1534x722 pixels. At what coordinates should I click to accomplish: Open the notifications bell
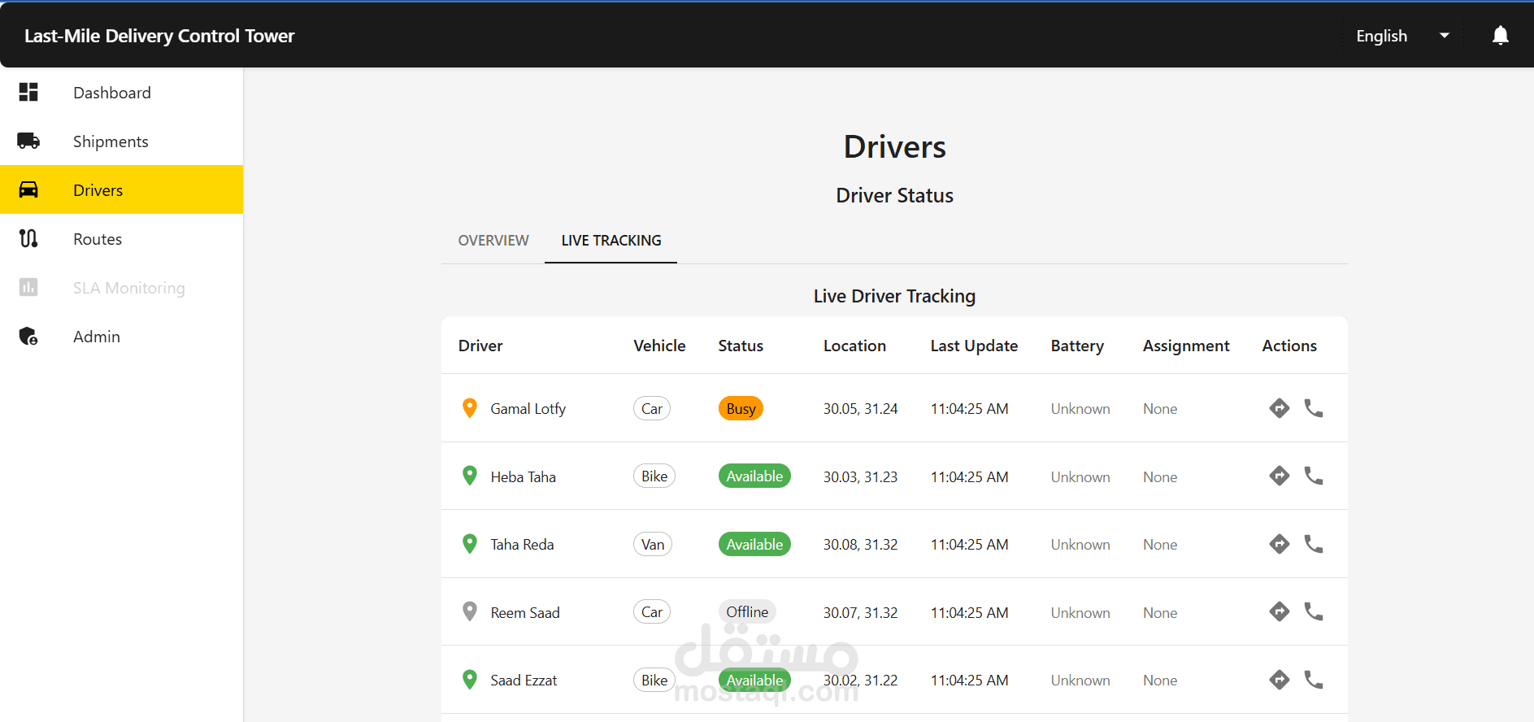tap(1500, 36)
